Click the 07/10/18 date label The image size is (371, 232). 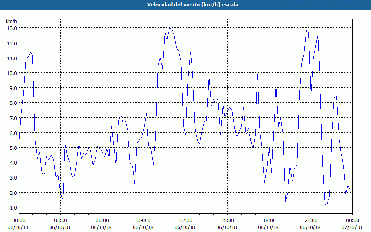(x=352, y=227)
